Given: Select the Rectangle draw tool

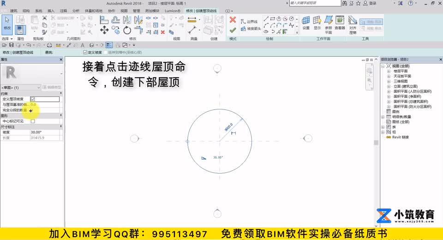Looking at the screenshot, I should [x=272, y=19].
